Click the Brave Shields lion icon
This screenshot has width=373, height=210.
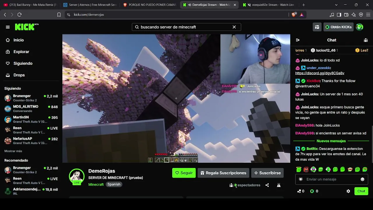294,15
